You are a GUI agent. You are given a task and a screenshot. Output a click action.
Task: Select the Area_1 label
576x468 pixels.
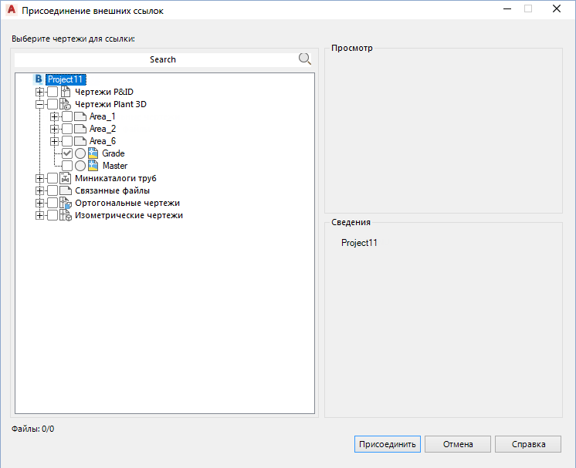pyautogui.click(x=103, y=116)
